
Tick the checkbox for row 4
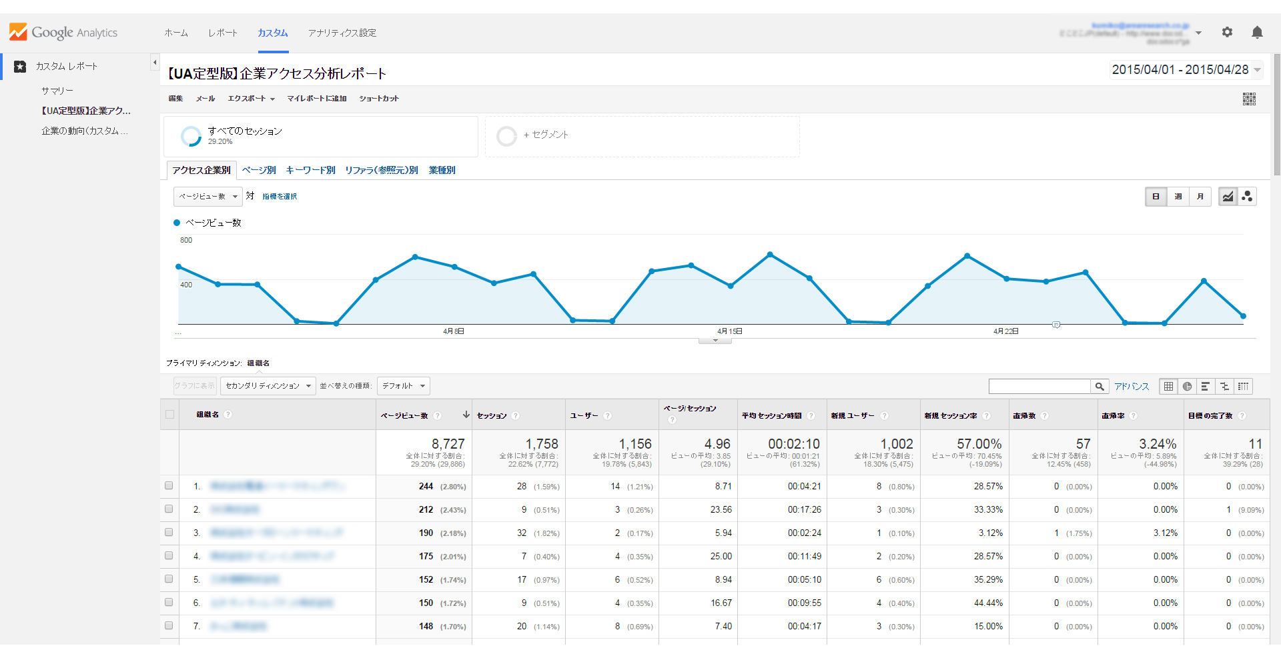pyautogui.click(x=169, y=556)
